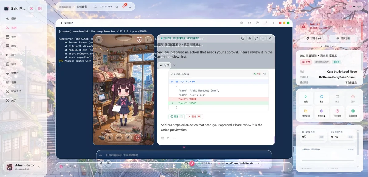The image size is (369, 177).
Task: Collapse chat with the pink chevron
Action: click(x=184, y=147)
